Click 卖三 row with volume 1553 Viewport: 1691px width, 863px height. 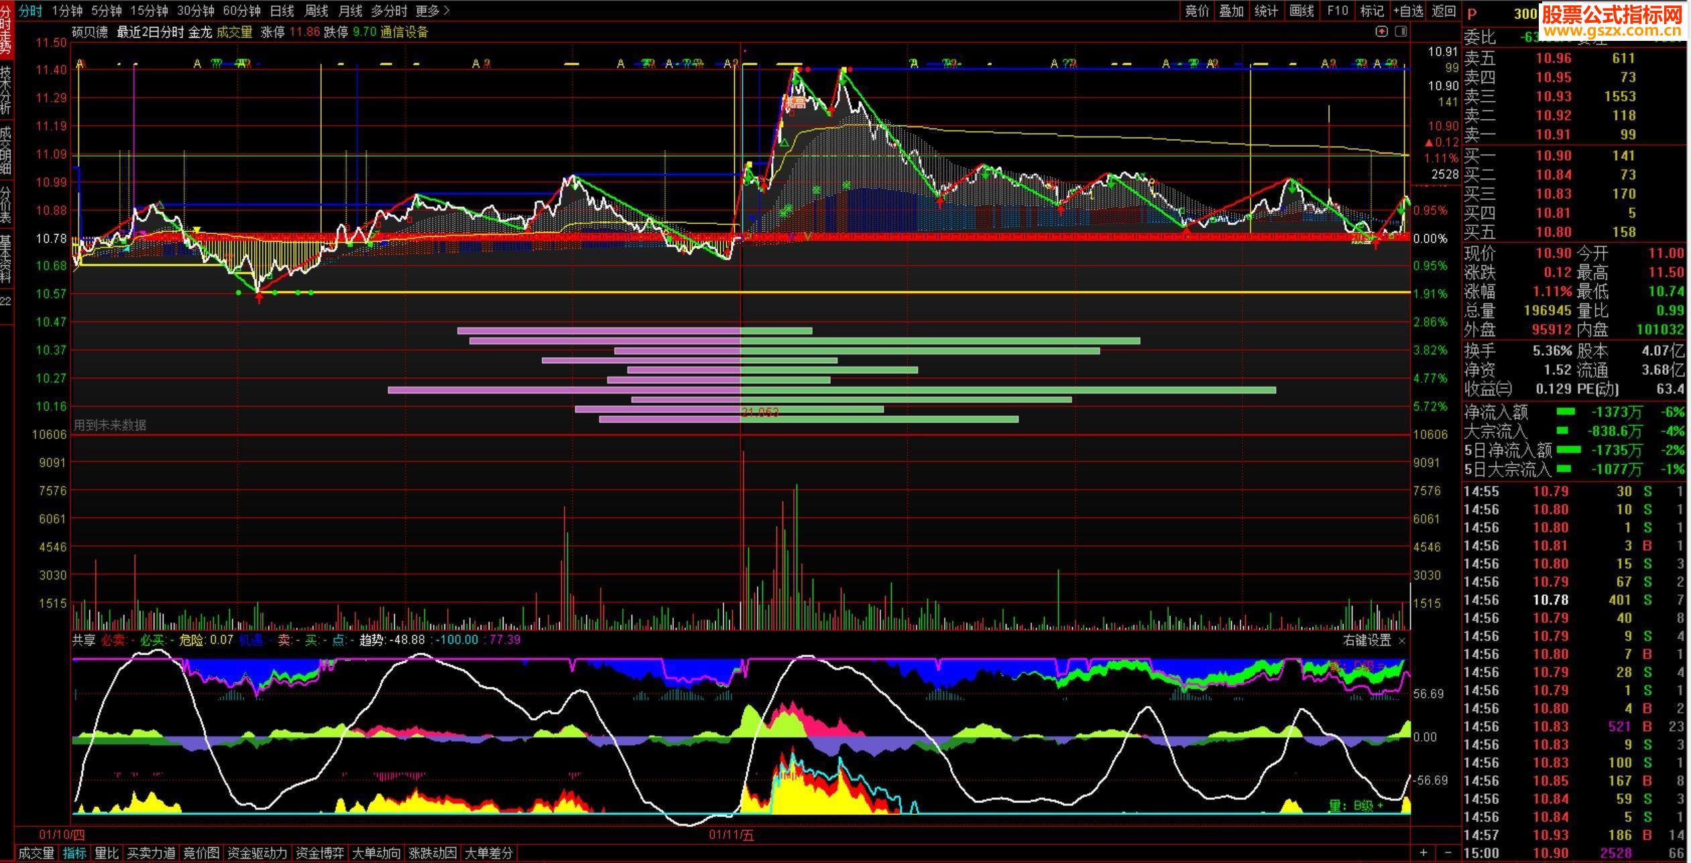coord(1574,96)
